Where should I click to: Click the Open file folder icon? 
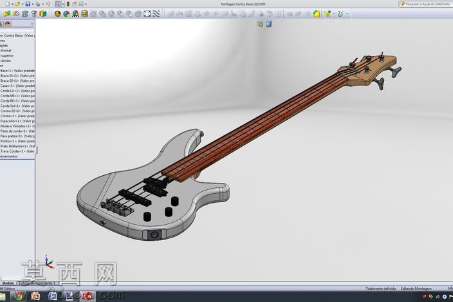(17, 4)
